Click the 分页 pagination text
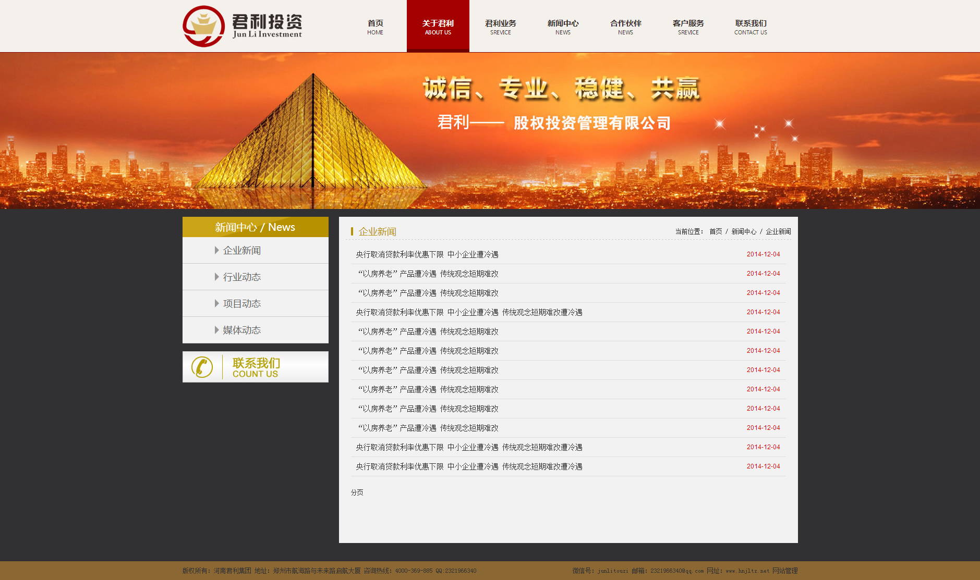The image size is (980, 580). (357, 492)
